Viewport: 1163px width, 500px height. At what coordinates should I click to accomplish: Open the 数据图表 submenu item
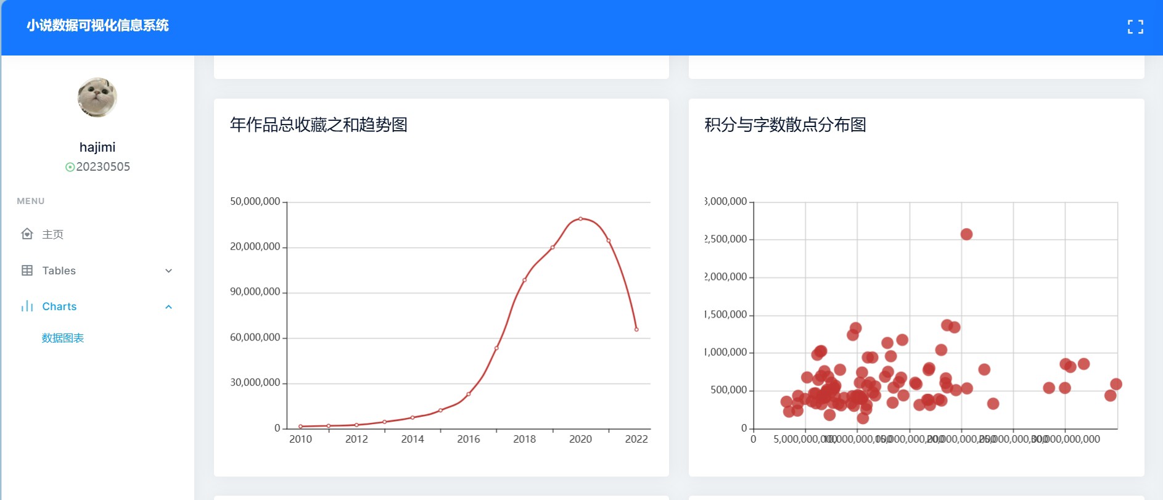63,338
